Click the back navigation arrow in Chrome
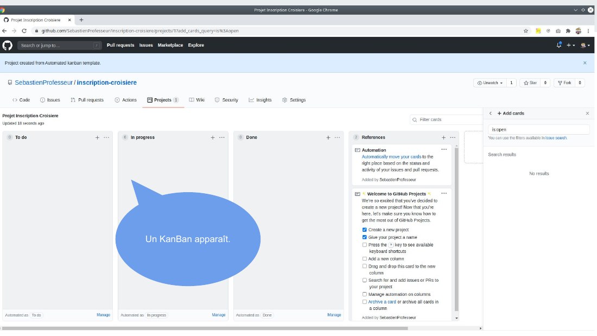The image size is (597, 336). pyautogui.click(x=4, y=31)
